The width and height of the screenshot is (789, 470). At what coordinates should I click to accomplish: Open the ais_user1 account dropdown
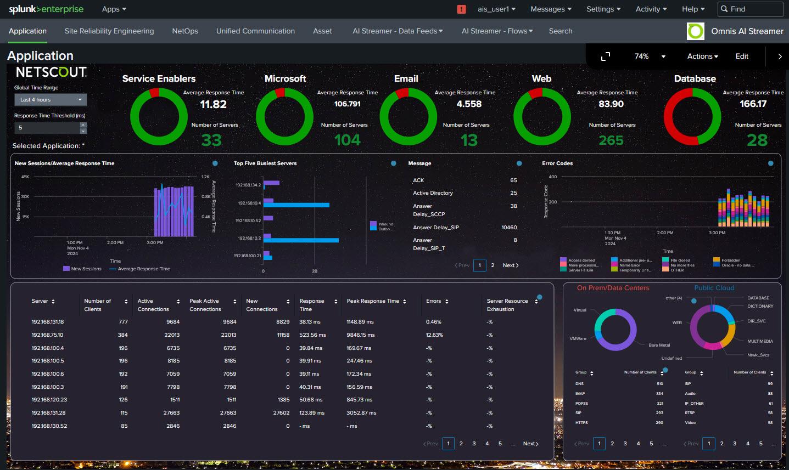pyautogui.click(x=497, y=9)
